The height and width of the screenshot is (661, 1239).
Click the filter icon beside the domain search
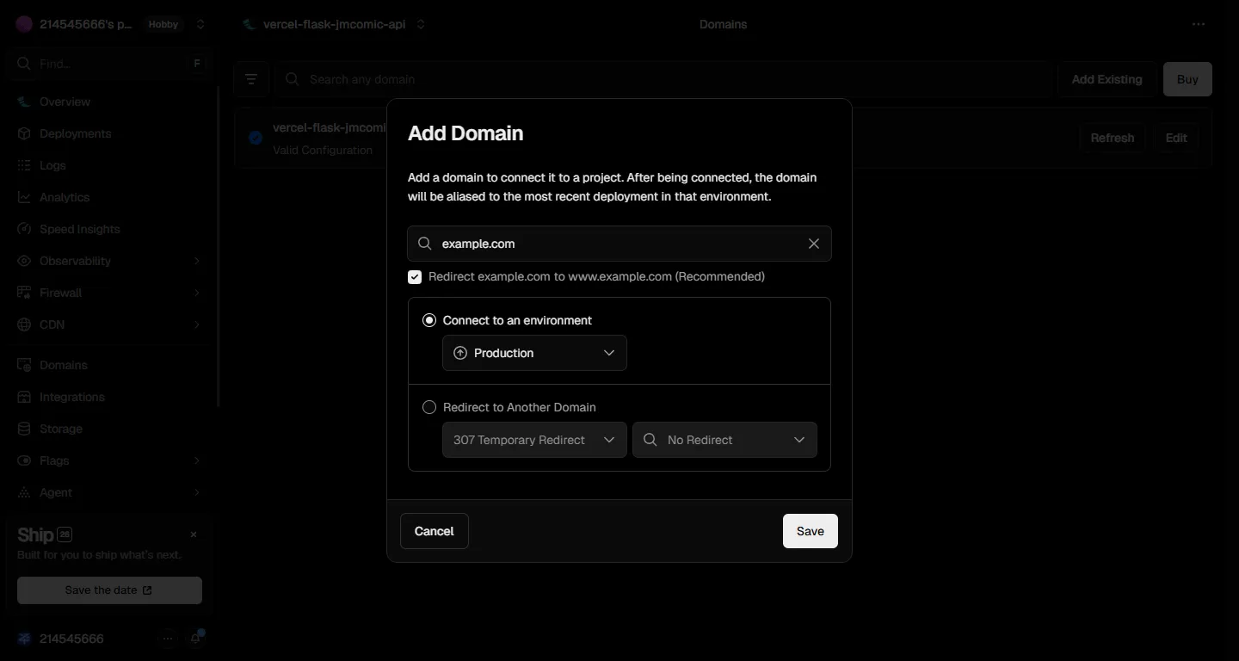[251, 78]
